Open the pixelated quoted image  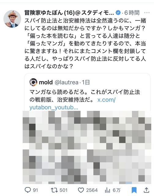(87, 147)
